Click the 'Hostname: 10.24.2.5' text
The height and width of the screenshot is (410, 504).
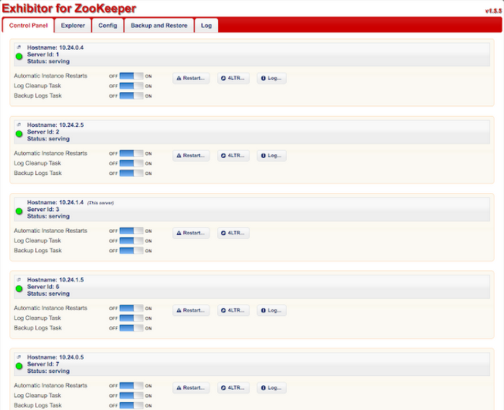(x=55, y=125)
